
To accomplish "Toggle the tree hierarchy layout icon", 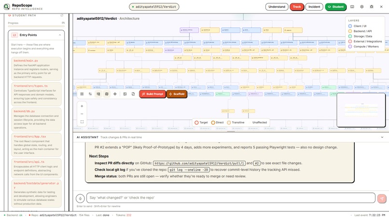I will pos(98,94).
